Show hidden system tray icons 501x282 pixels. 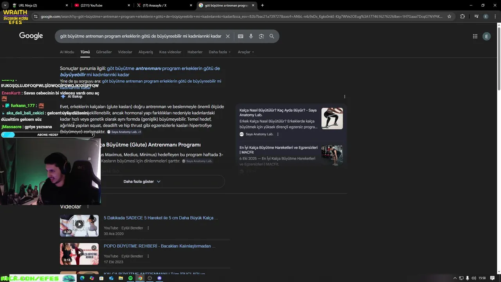(x=455, y=278)
